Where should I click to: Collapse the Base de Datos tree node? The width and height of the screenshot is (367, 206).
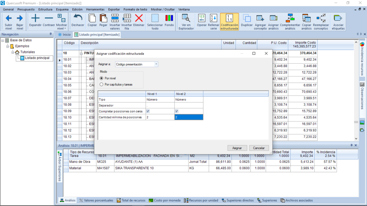[x=3, y=40]
